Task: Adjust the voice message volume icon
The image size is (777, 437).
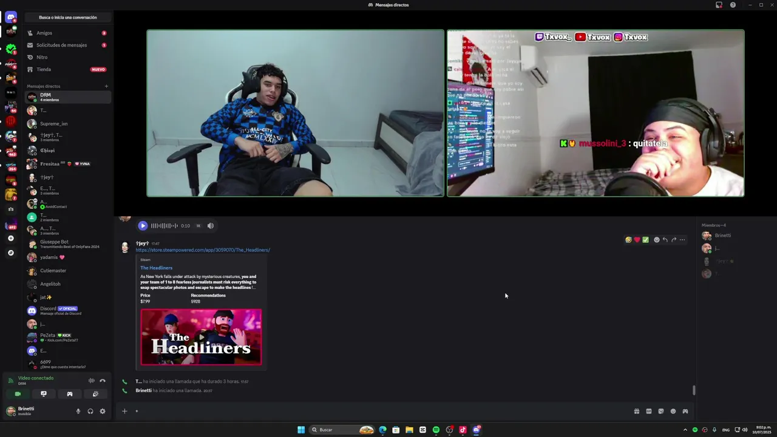Action: [211, 226]
